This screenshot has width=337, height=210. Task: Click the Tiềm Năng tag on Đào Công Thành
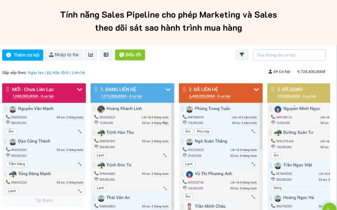pyautogui.click(x=17, y=164)
